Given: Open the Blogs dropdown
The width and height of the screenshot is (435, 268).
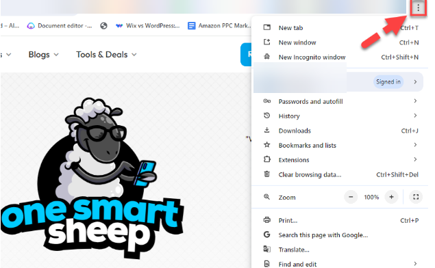Looking at the screenshot, I should 44,55.
